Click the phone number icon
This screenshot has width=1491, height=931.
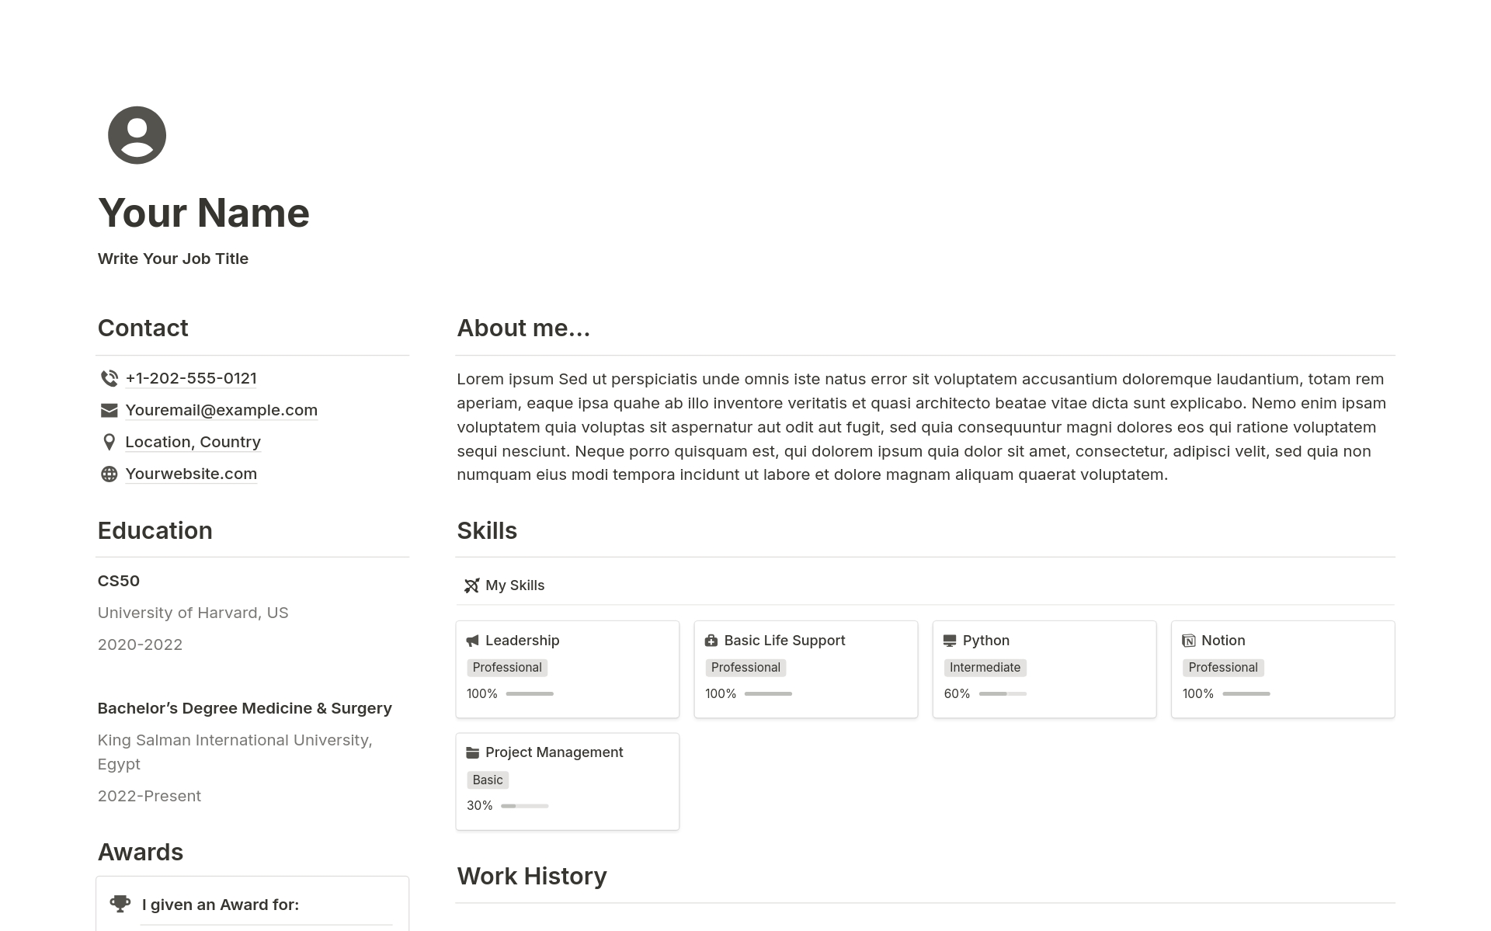point(107,377)
